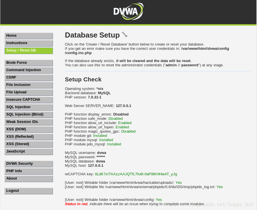
Task: Click the red 'Status in red' text
Action: click(76, 204)
